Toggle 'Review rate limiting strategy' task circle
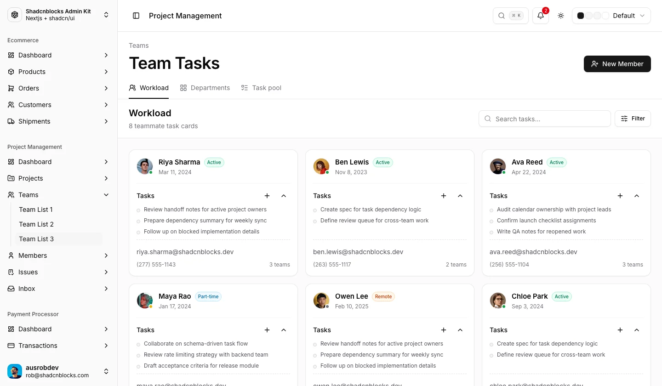 click(x=138, y=355)
